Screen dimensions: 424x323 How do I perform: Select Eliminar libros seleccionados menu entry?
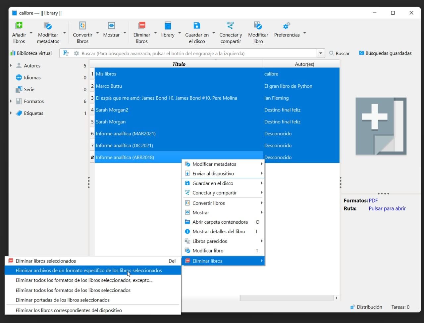point(46,261)
